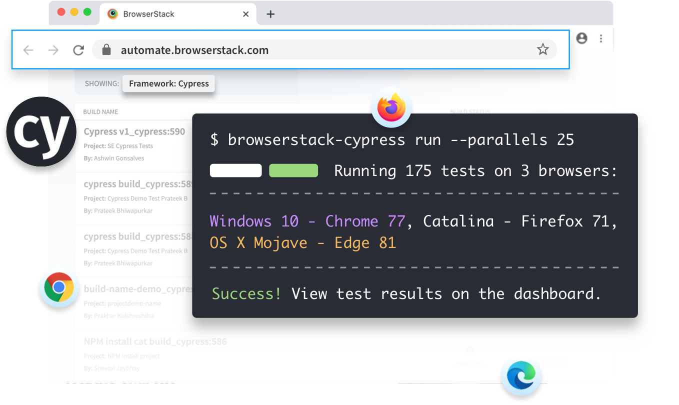Click the Cypress cy logo
The width and height of the screenshot is (679, 405).
coord(41,132)
